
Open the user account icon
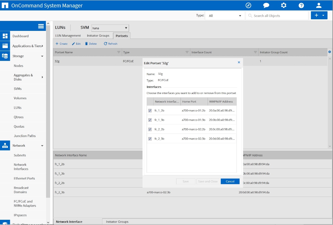pos(319,6)
